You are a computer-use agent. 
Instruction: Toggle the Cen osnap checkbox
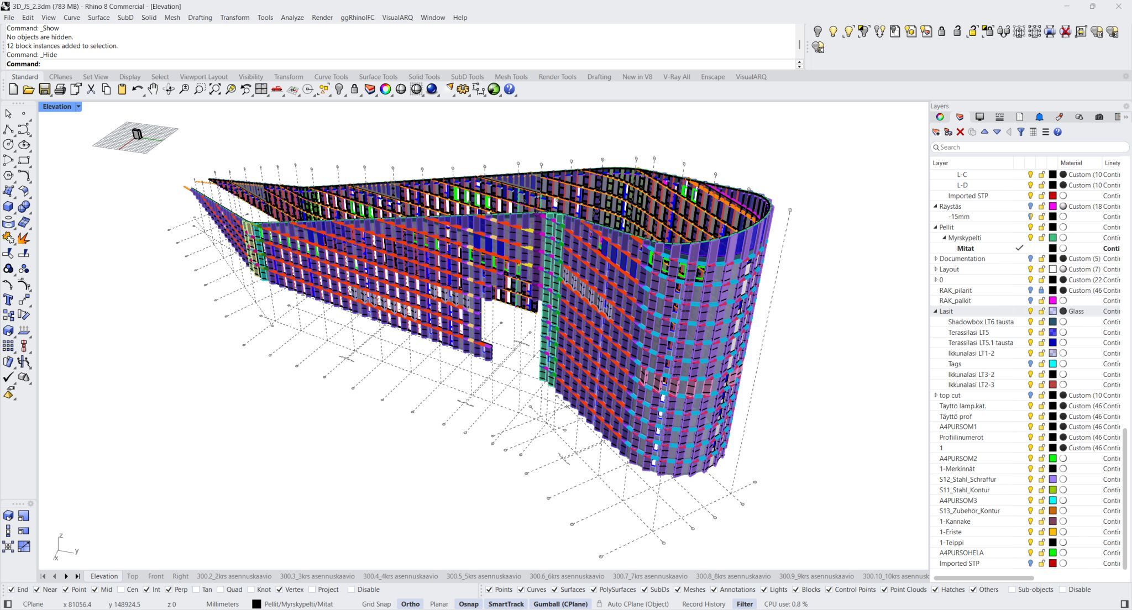tap(121, 590)
